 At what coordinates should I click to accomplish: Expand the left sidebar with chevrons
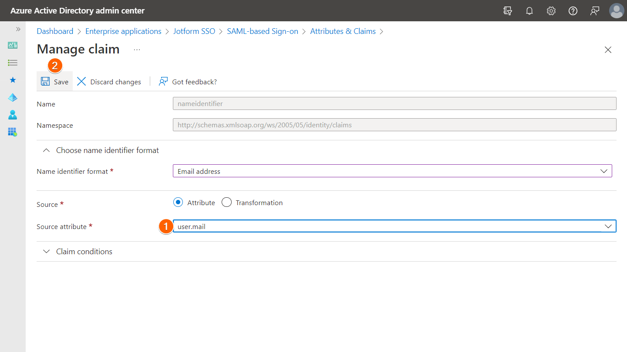pyautogui.click(x=18, y=29)
